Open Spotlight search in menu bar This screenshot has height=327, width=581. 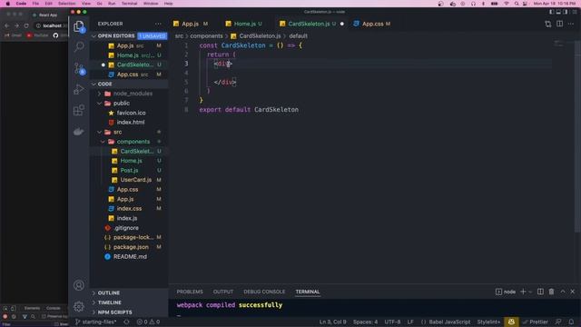(517, 4)
